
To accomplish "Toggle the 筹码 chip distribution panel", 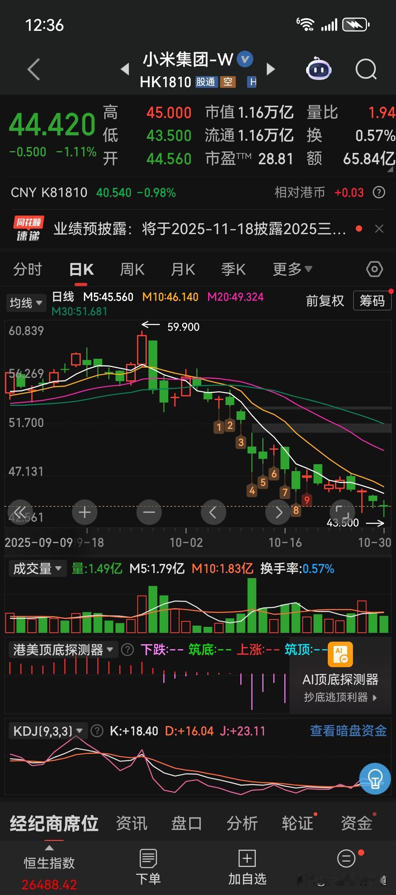I will pyautogui.click(x=372, y=301).
